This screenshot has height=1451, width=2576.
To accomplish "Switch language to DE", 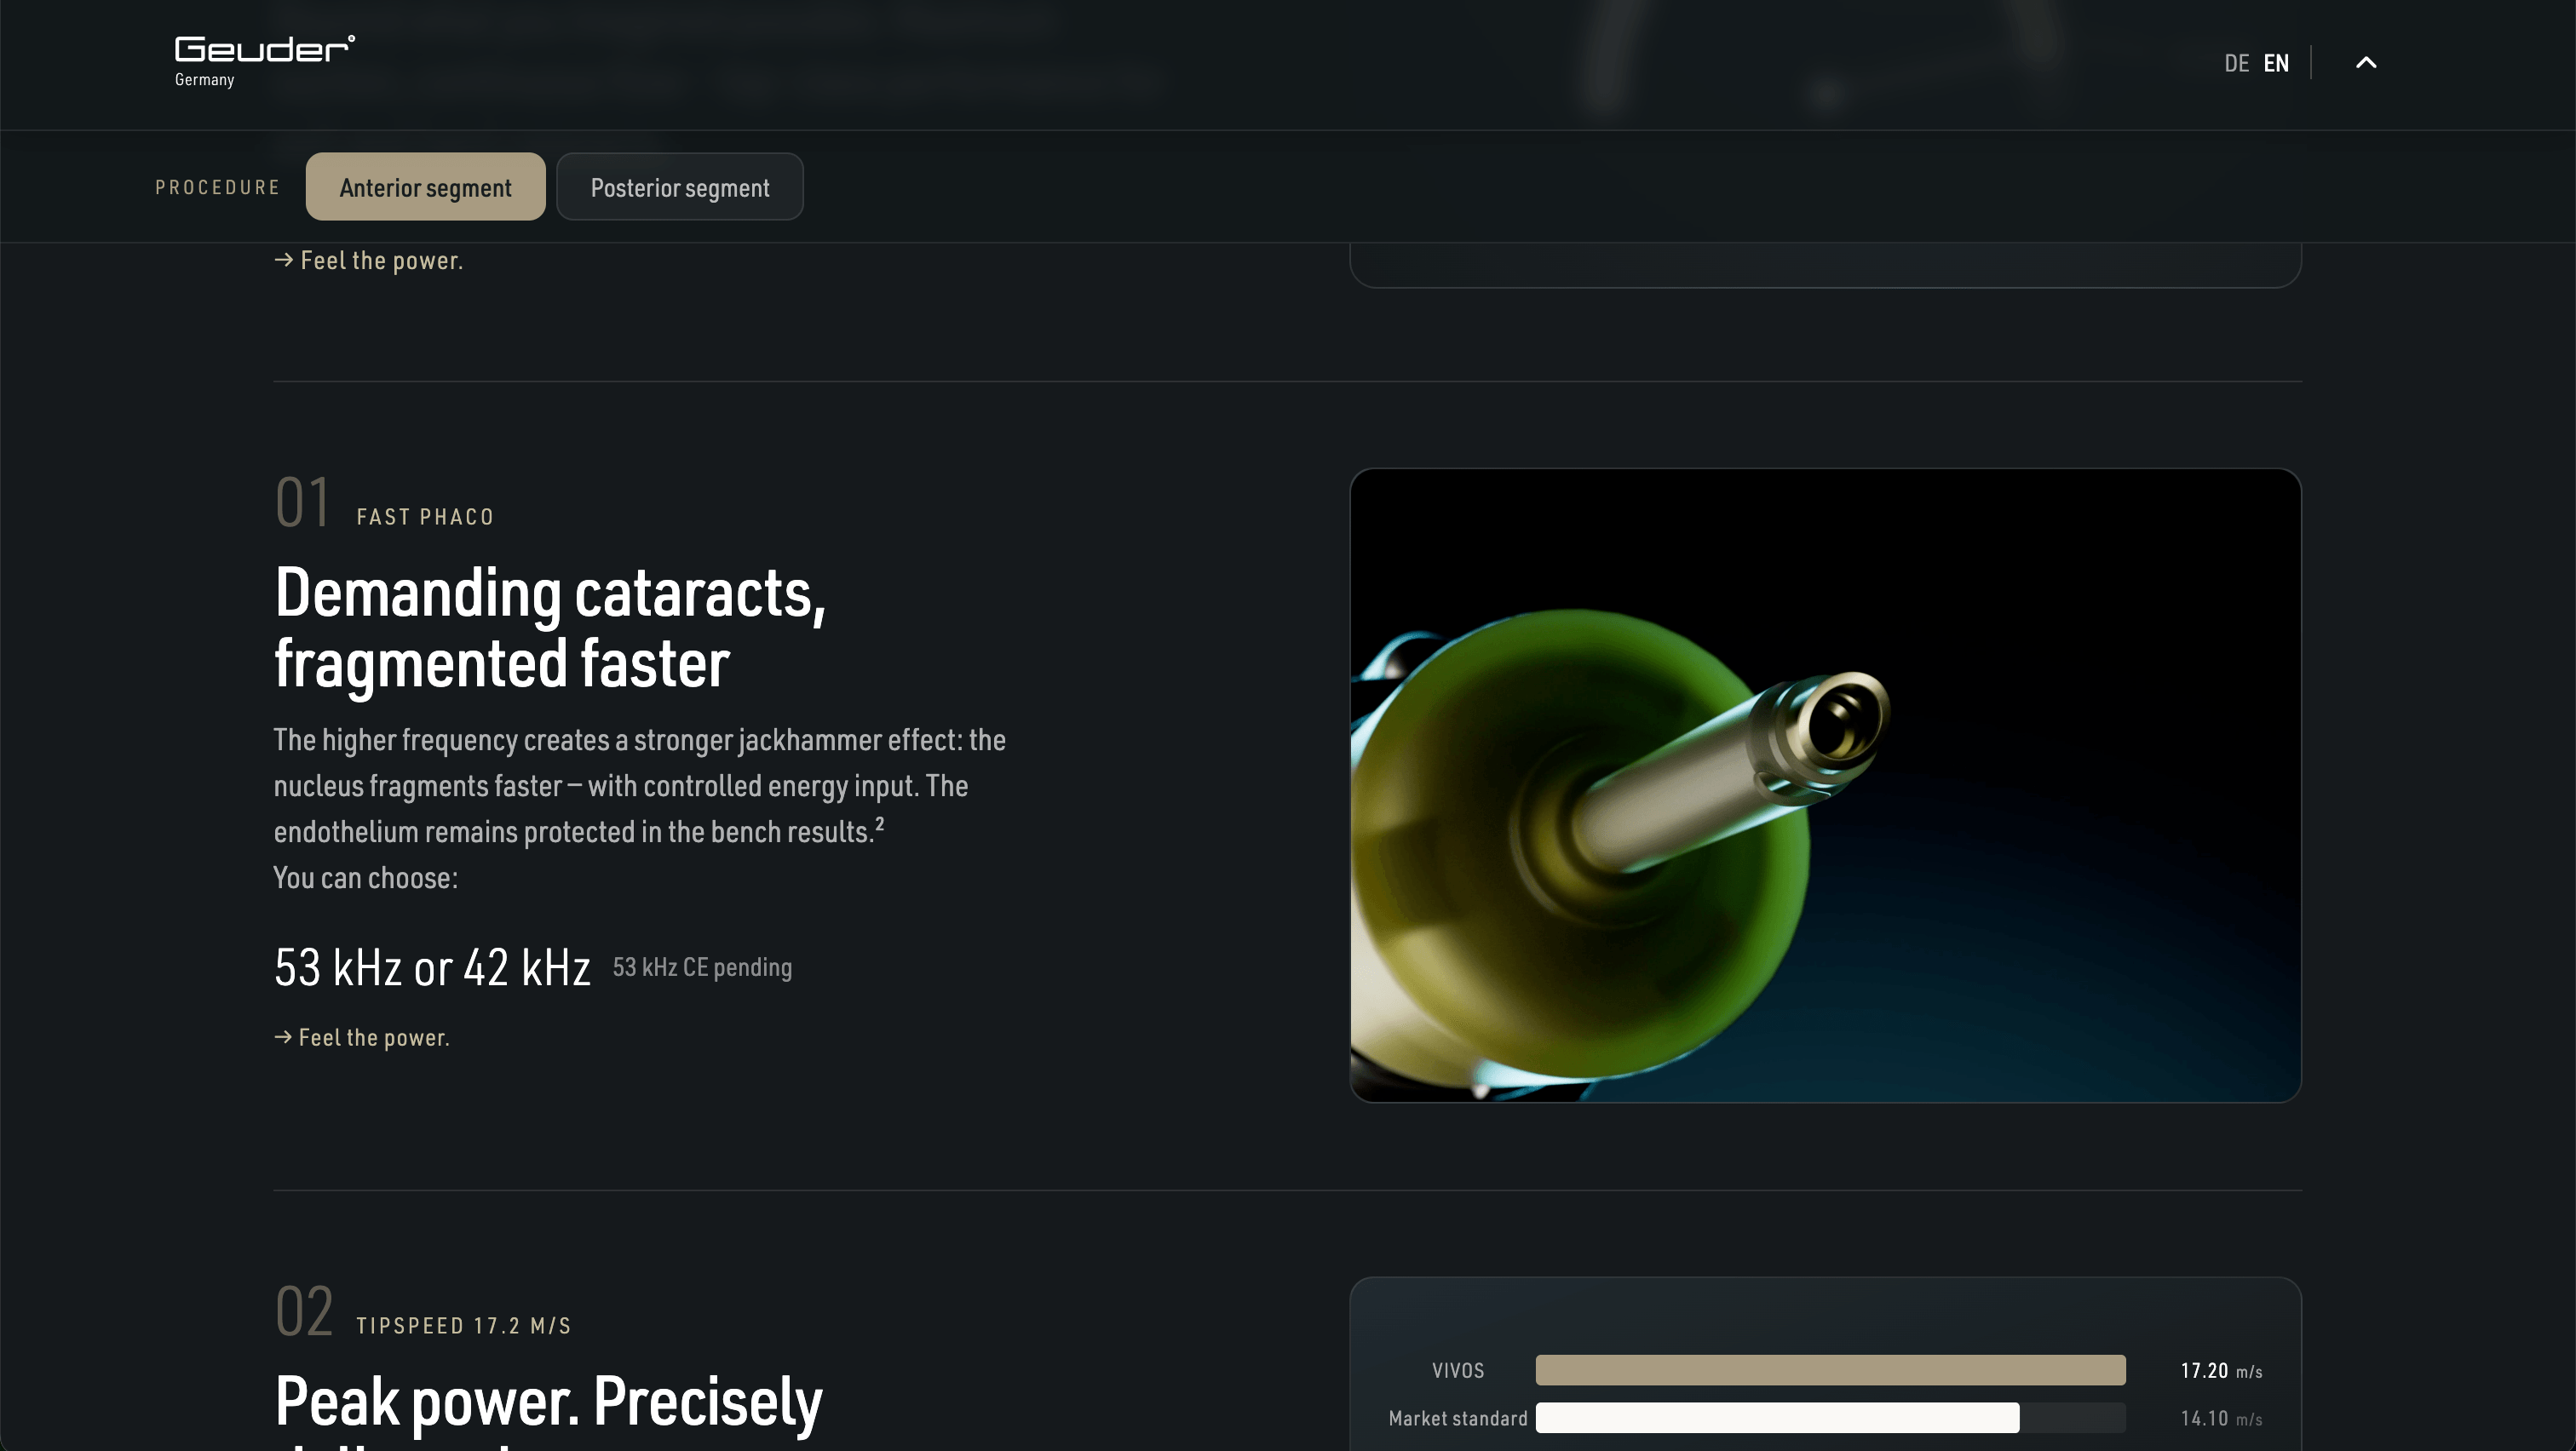I will [2236, 63].
